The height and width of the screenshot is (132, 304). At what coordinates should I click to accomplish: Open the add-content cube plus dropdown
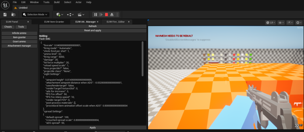click(60, 14)
